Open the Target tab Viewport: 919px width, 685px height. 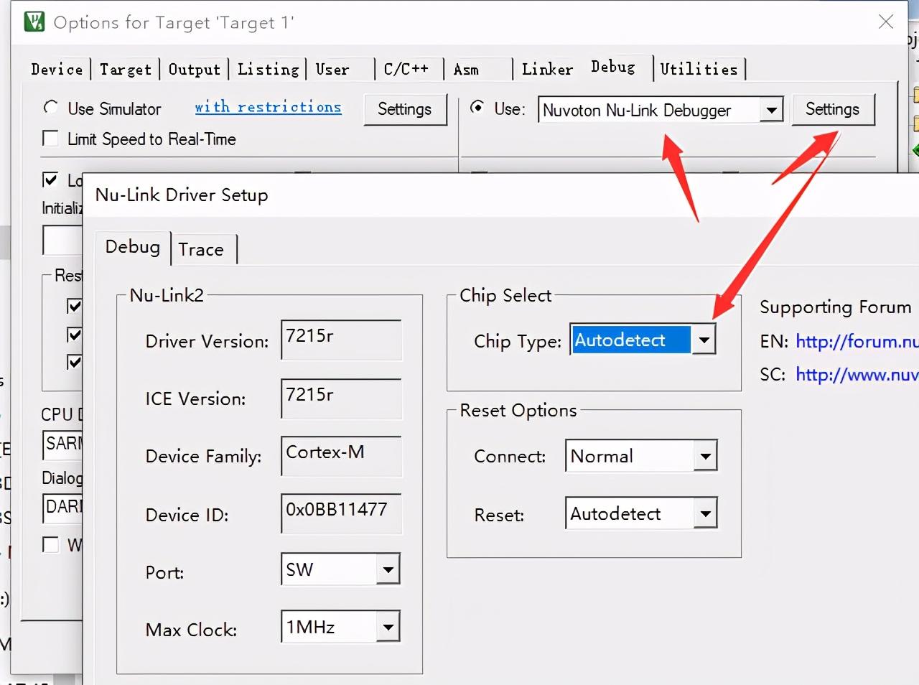[x=126, y=69]
